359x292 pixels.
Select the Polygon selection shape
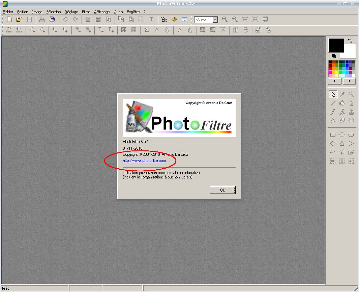coord(342,152)
